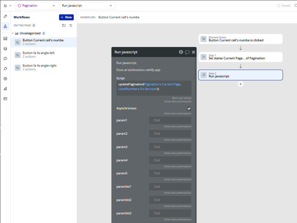
Task: Click the Step 2 plugin icon
Action: pyautogui.click(x=204, y=75)
